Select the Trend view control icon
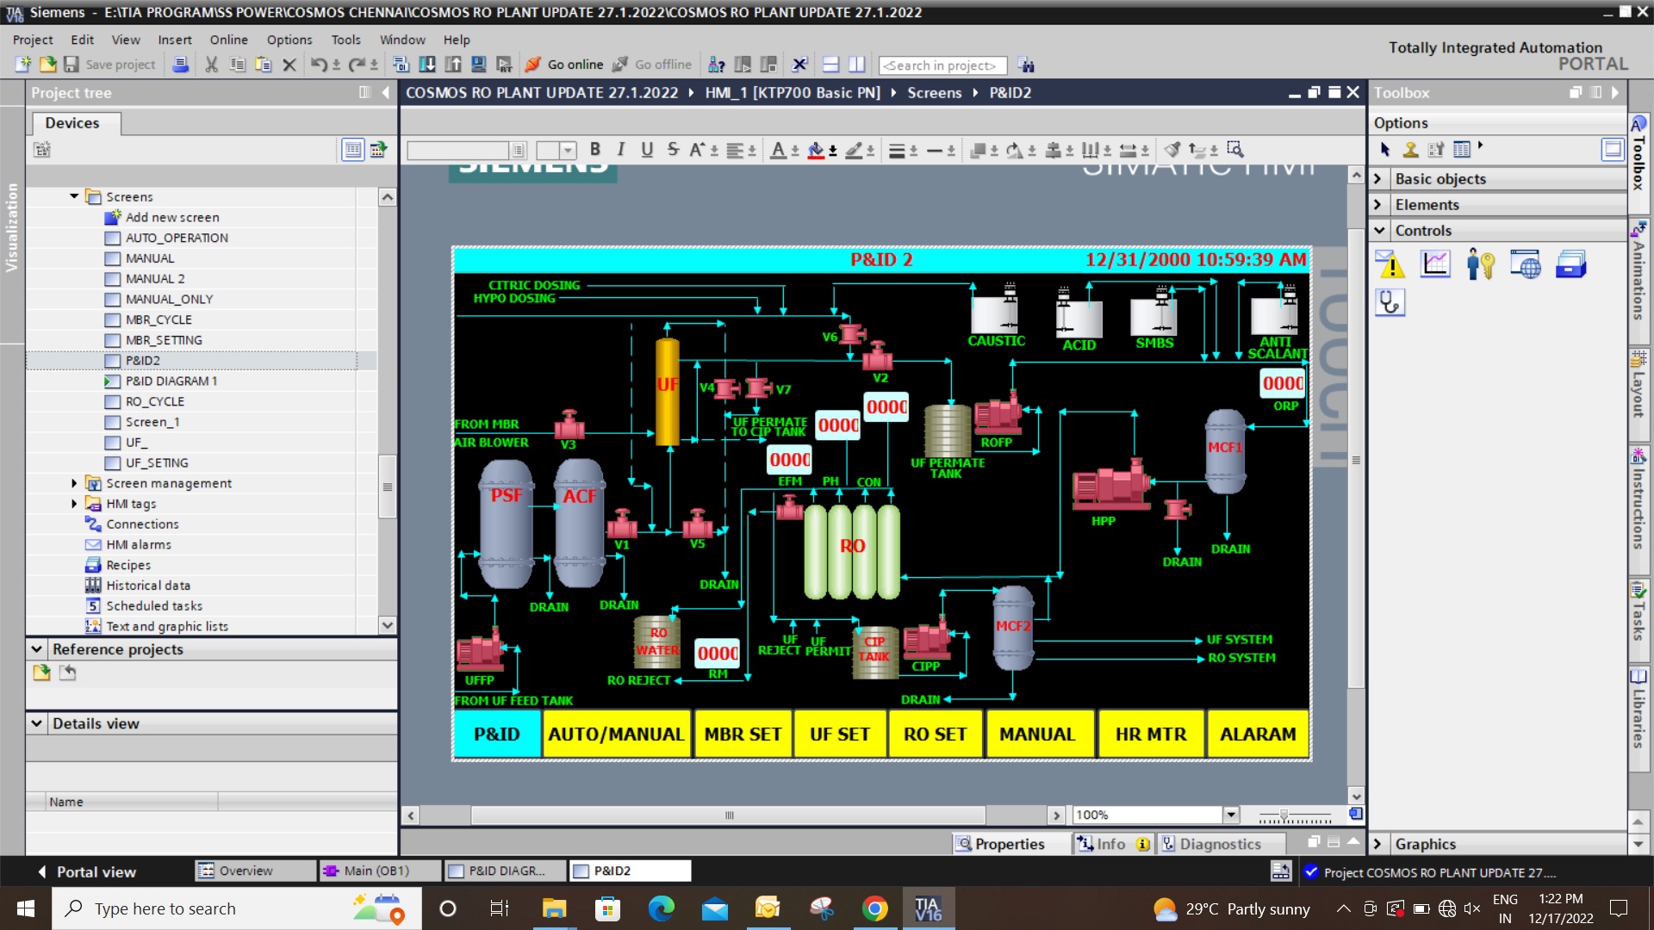This screenshot has width=1654, height=930. tap(1435, 264)
